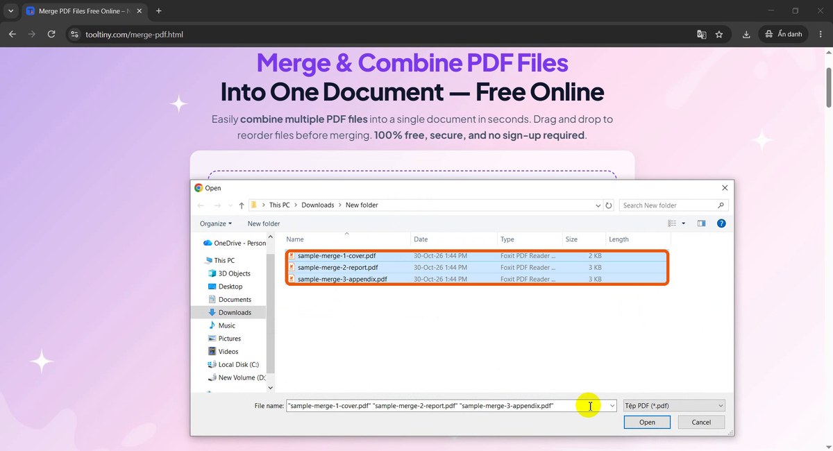Reload the page with the refresh icon
This screenshot has width=833, height=451.
click(x=51, y=34)
